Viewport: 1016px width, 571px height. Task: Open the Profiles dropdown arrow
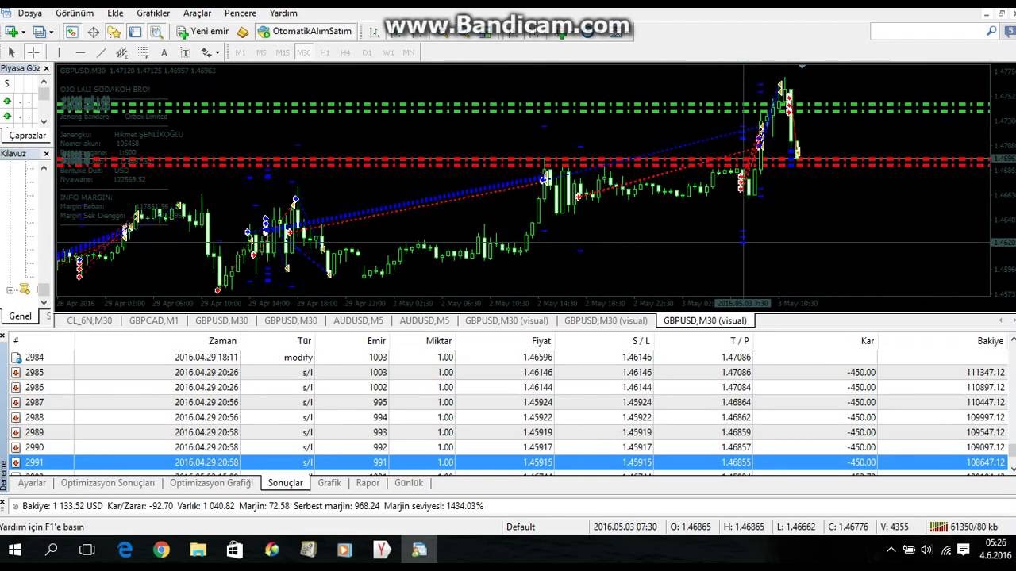point(52,32)
